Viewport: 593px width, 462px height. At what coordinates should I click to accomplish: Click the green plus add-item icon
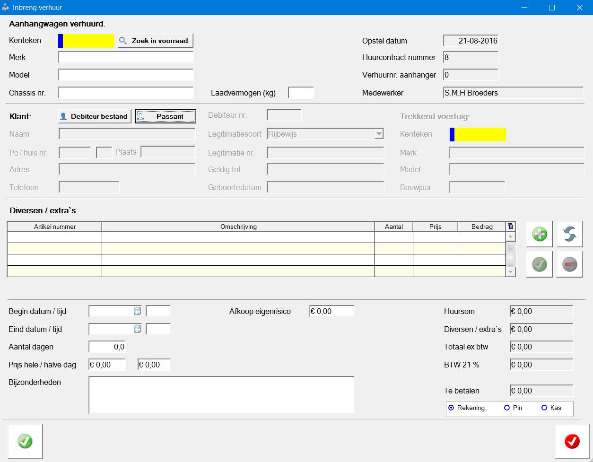coord(539,234)
